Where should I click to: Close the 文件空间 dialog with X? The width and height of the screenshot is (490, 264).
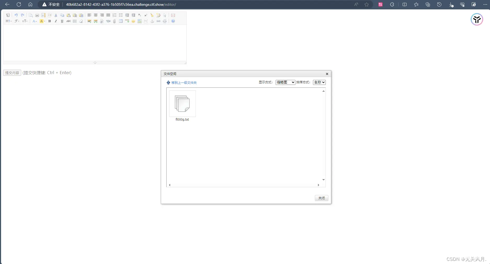pyautogui.click(x=327, y=74)
